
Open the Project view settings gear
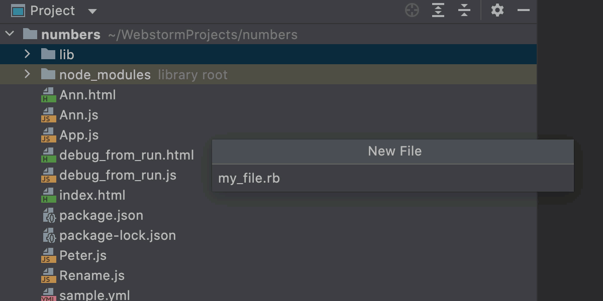click(x=497, y=10)
